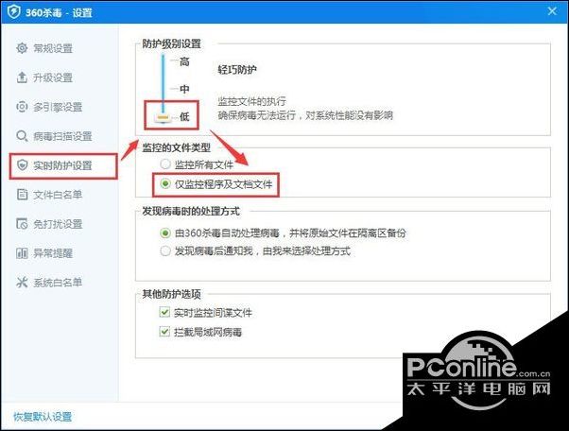Click 恢复默认设置 link
The image size is (569, 431).
(x=43, y=417)
